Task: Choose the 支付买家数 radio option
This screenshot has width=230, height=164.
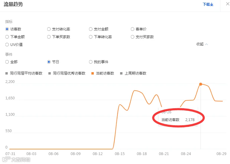Action: 132,37
